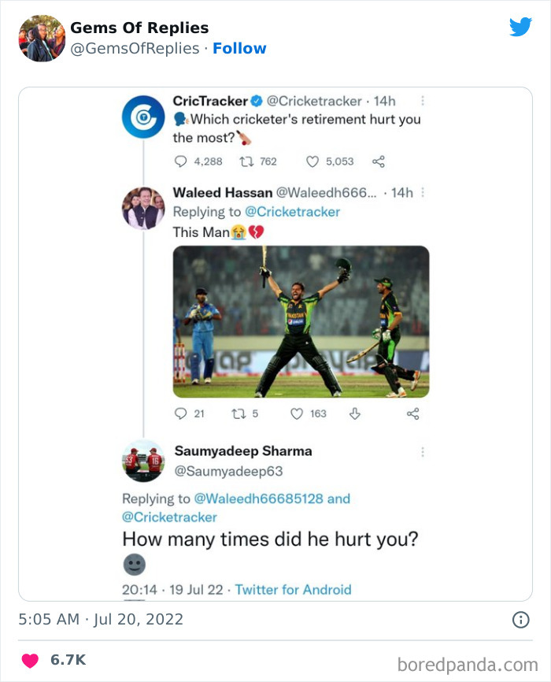Open the three-dot menu on CricTracker's tweet
This screenshot has width=551, height=682.
tap(423, 101)
